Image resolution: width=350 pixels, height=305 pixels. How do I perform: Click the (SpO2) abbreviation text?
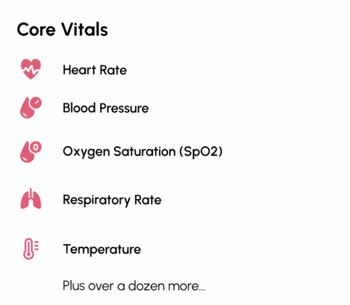[201, 151]
